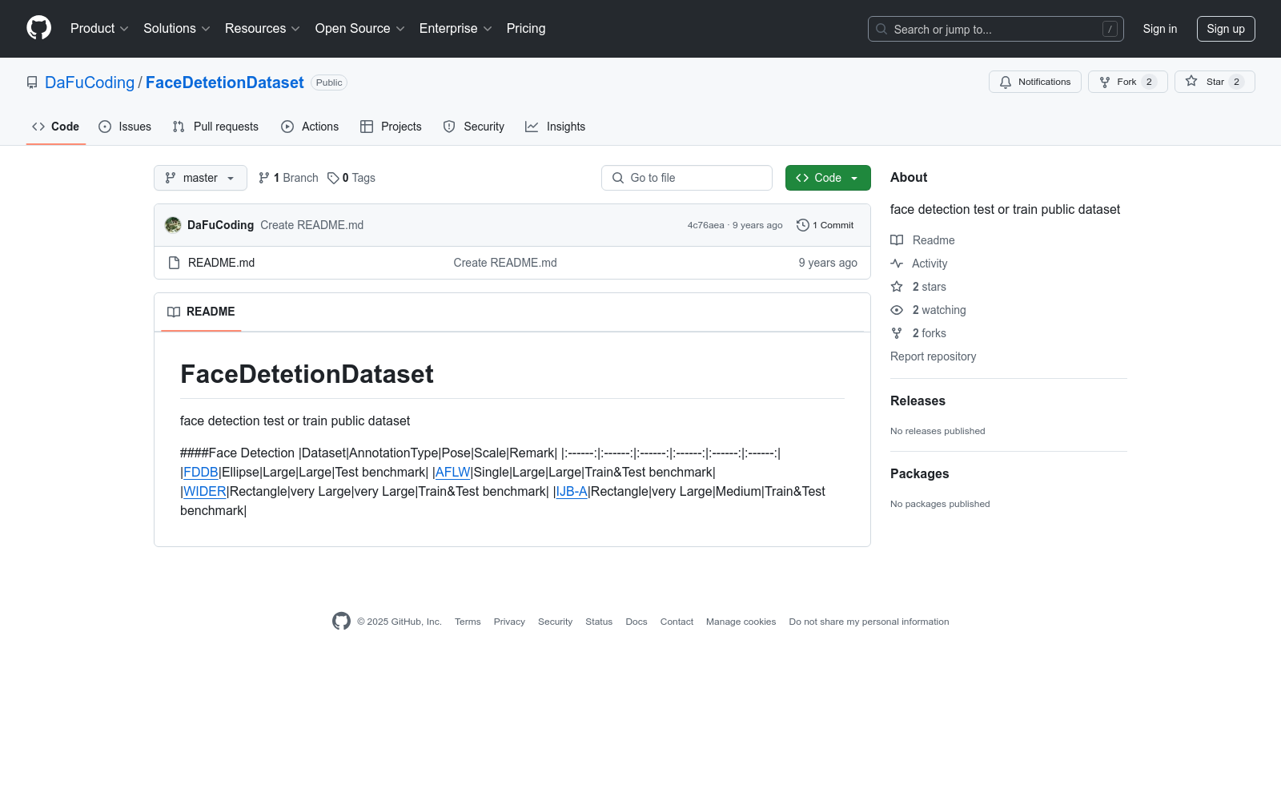Click the GitHub logo in header

click(38, 28)
